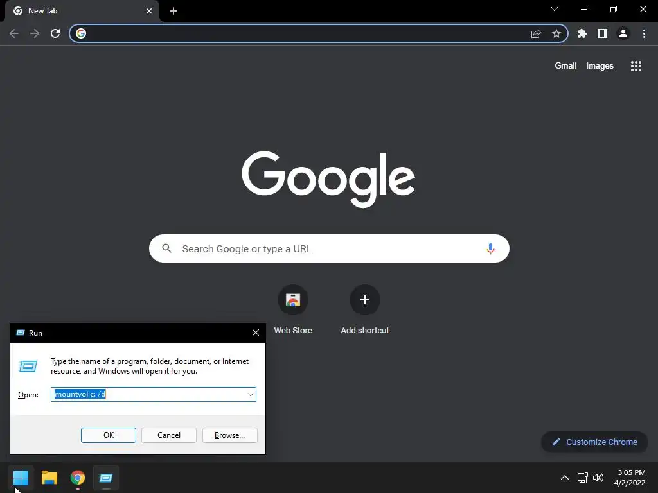Click the Run app icon on the taskbar

(x=106, y=478)
